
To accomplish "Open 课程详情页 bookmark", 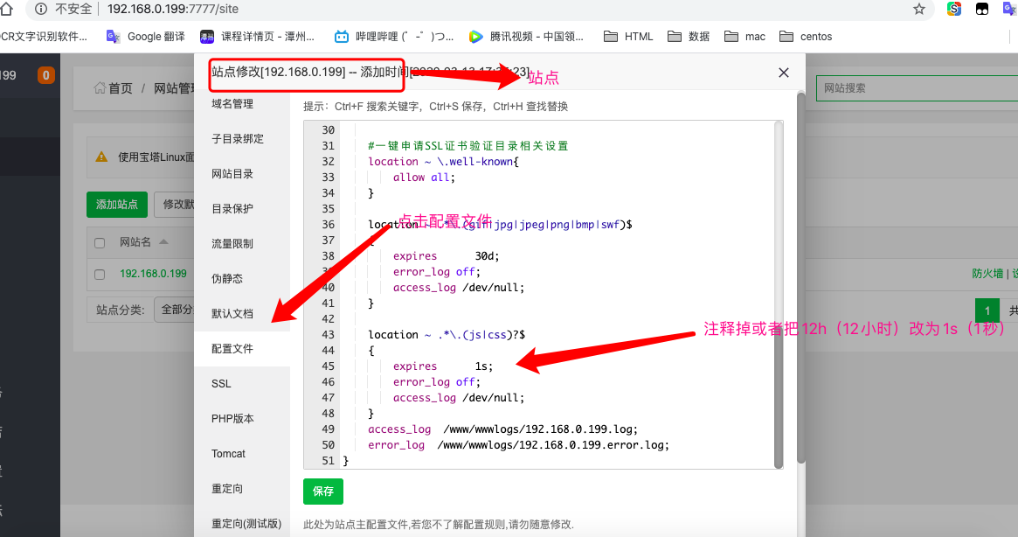I will coord(257,37).
